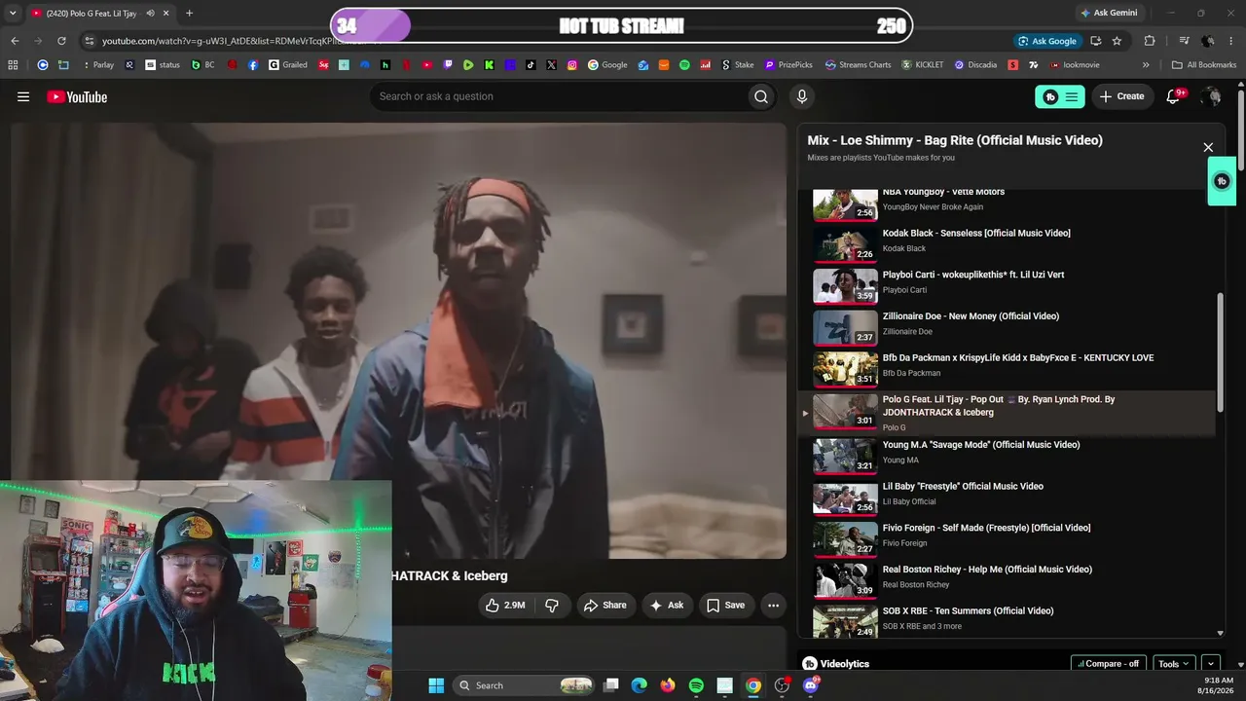Toggle the green Videolytics extension button in header

(x=1060, y=96)
